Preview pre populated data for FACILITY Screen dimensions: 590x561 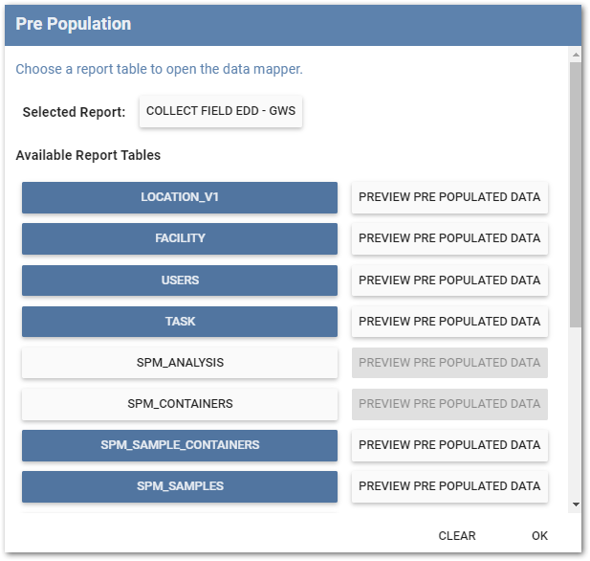pos(449,238)
